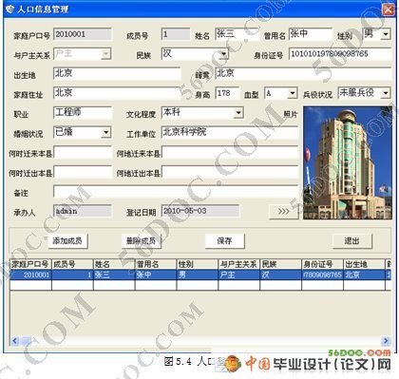Close the 人口信息管理 window
This screenshot has height=379, width=399.
pyautogui.click(x=388, y=9)
